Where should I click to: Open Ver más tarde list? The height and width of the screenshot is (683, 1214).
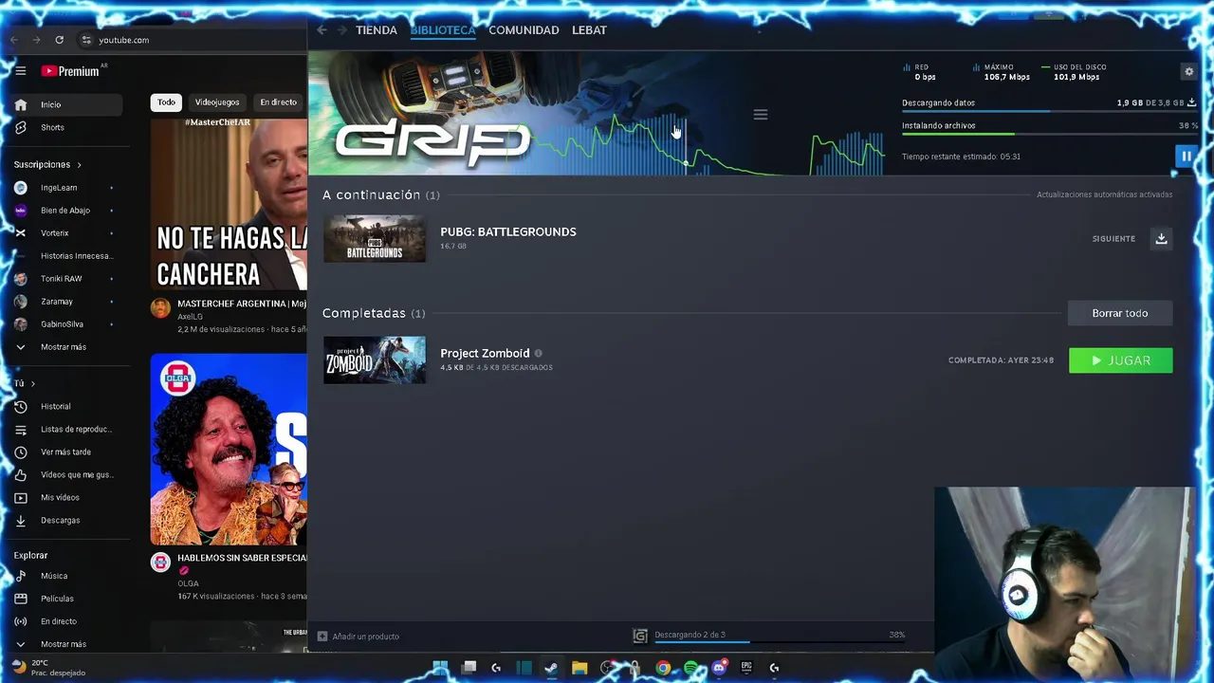point(66,452)
